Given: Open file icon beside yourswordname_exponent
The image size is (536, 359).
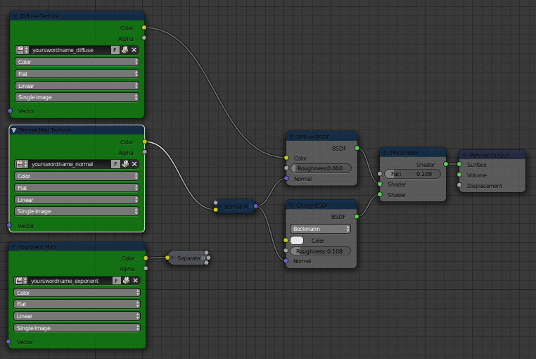Looking at the screenshot, I should (126, 281).
